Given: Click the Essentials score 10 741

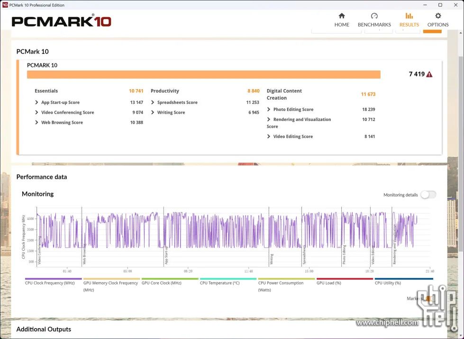Looking at the screenshot, I should coord(136,91).
